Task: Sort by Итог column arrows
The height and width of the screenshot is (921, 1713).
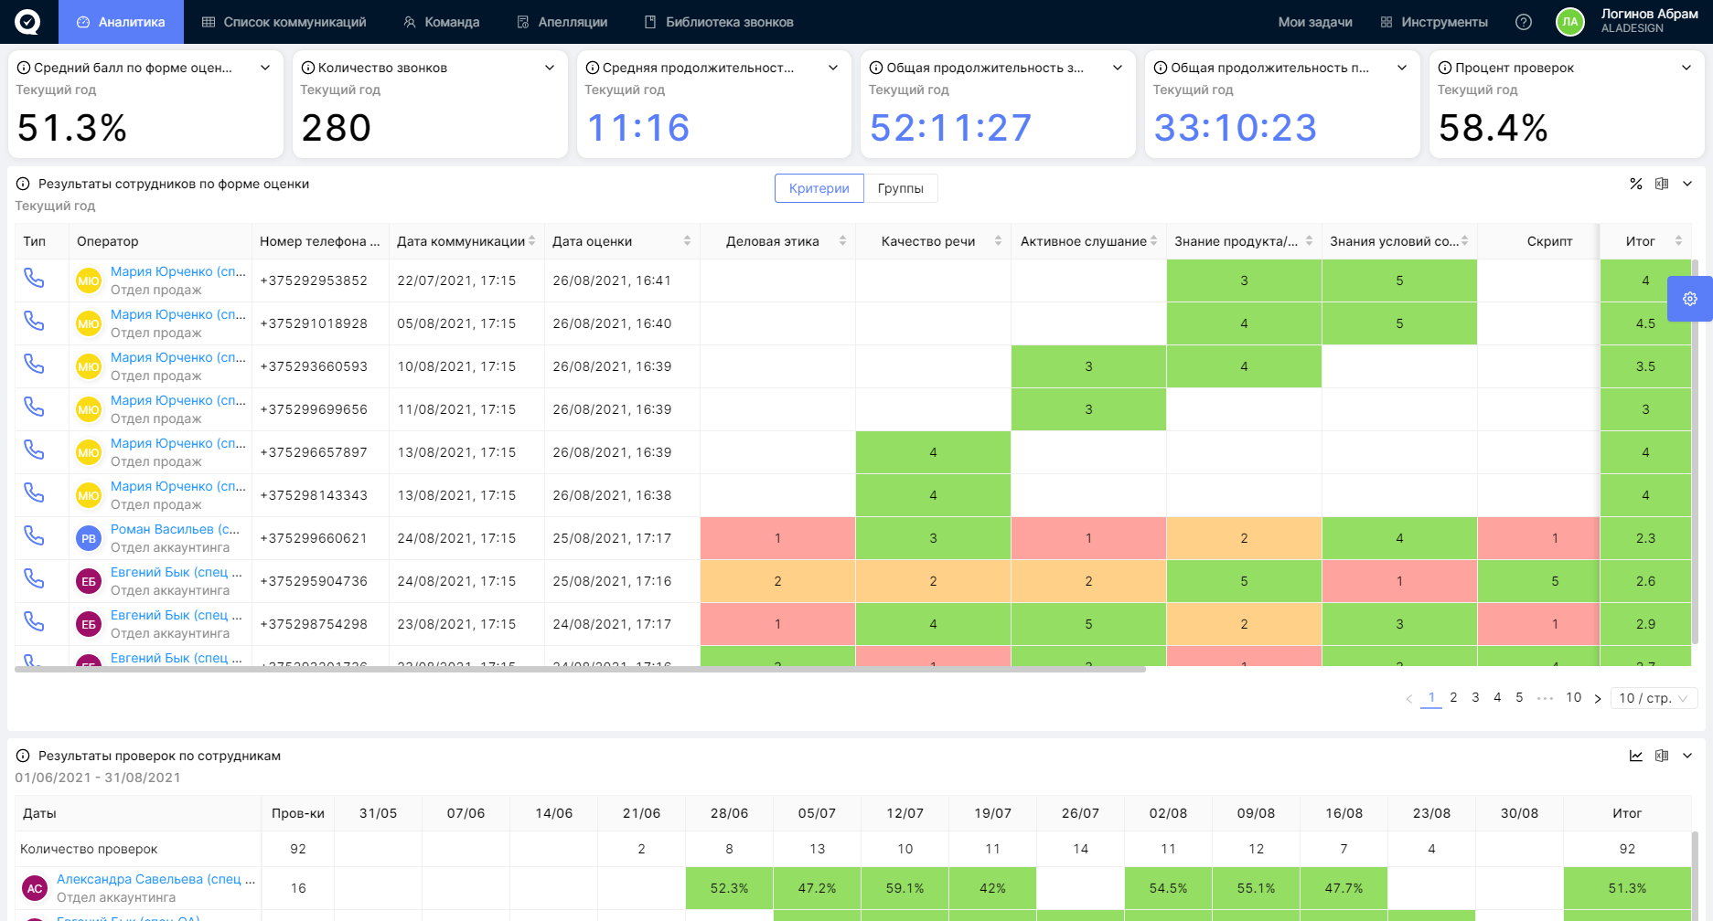Action: [1678, 241]
